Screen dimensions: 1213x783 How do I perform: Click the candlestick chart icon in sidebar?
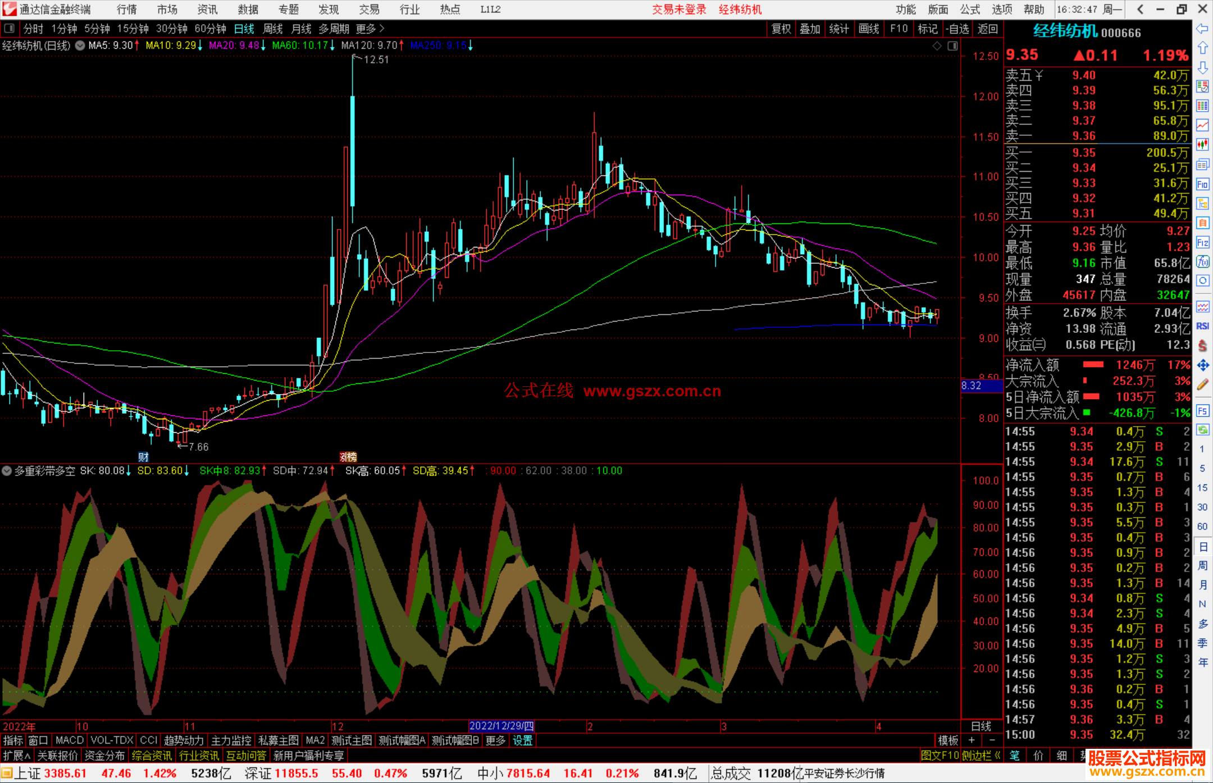[x=1202, y=145]
